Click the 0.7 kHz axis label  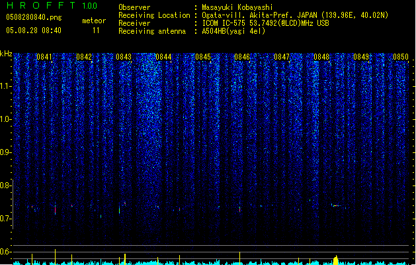6,219
